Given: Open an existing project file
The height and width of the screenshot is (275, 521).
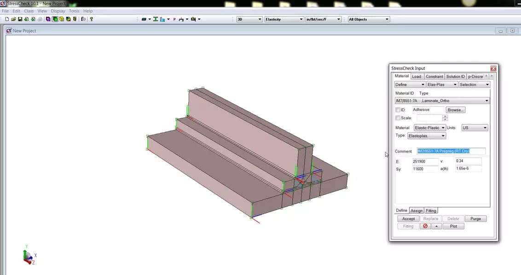Looking at the screenshot, I should (13, 19).
